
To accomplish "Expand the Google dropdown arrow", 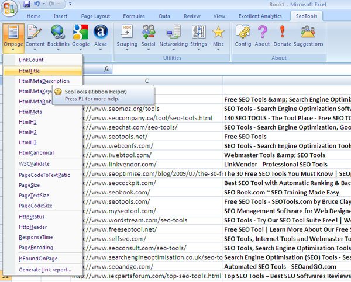I will coord(81,50).
